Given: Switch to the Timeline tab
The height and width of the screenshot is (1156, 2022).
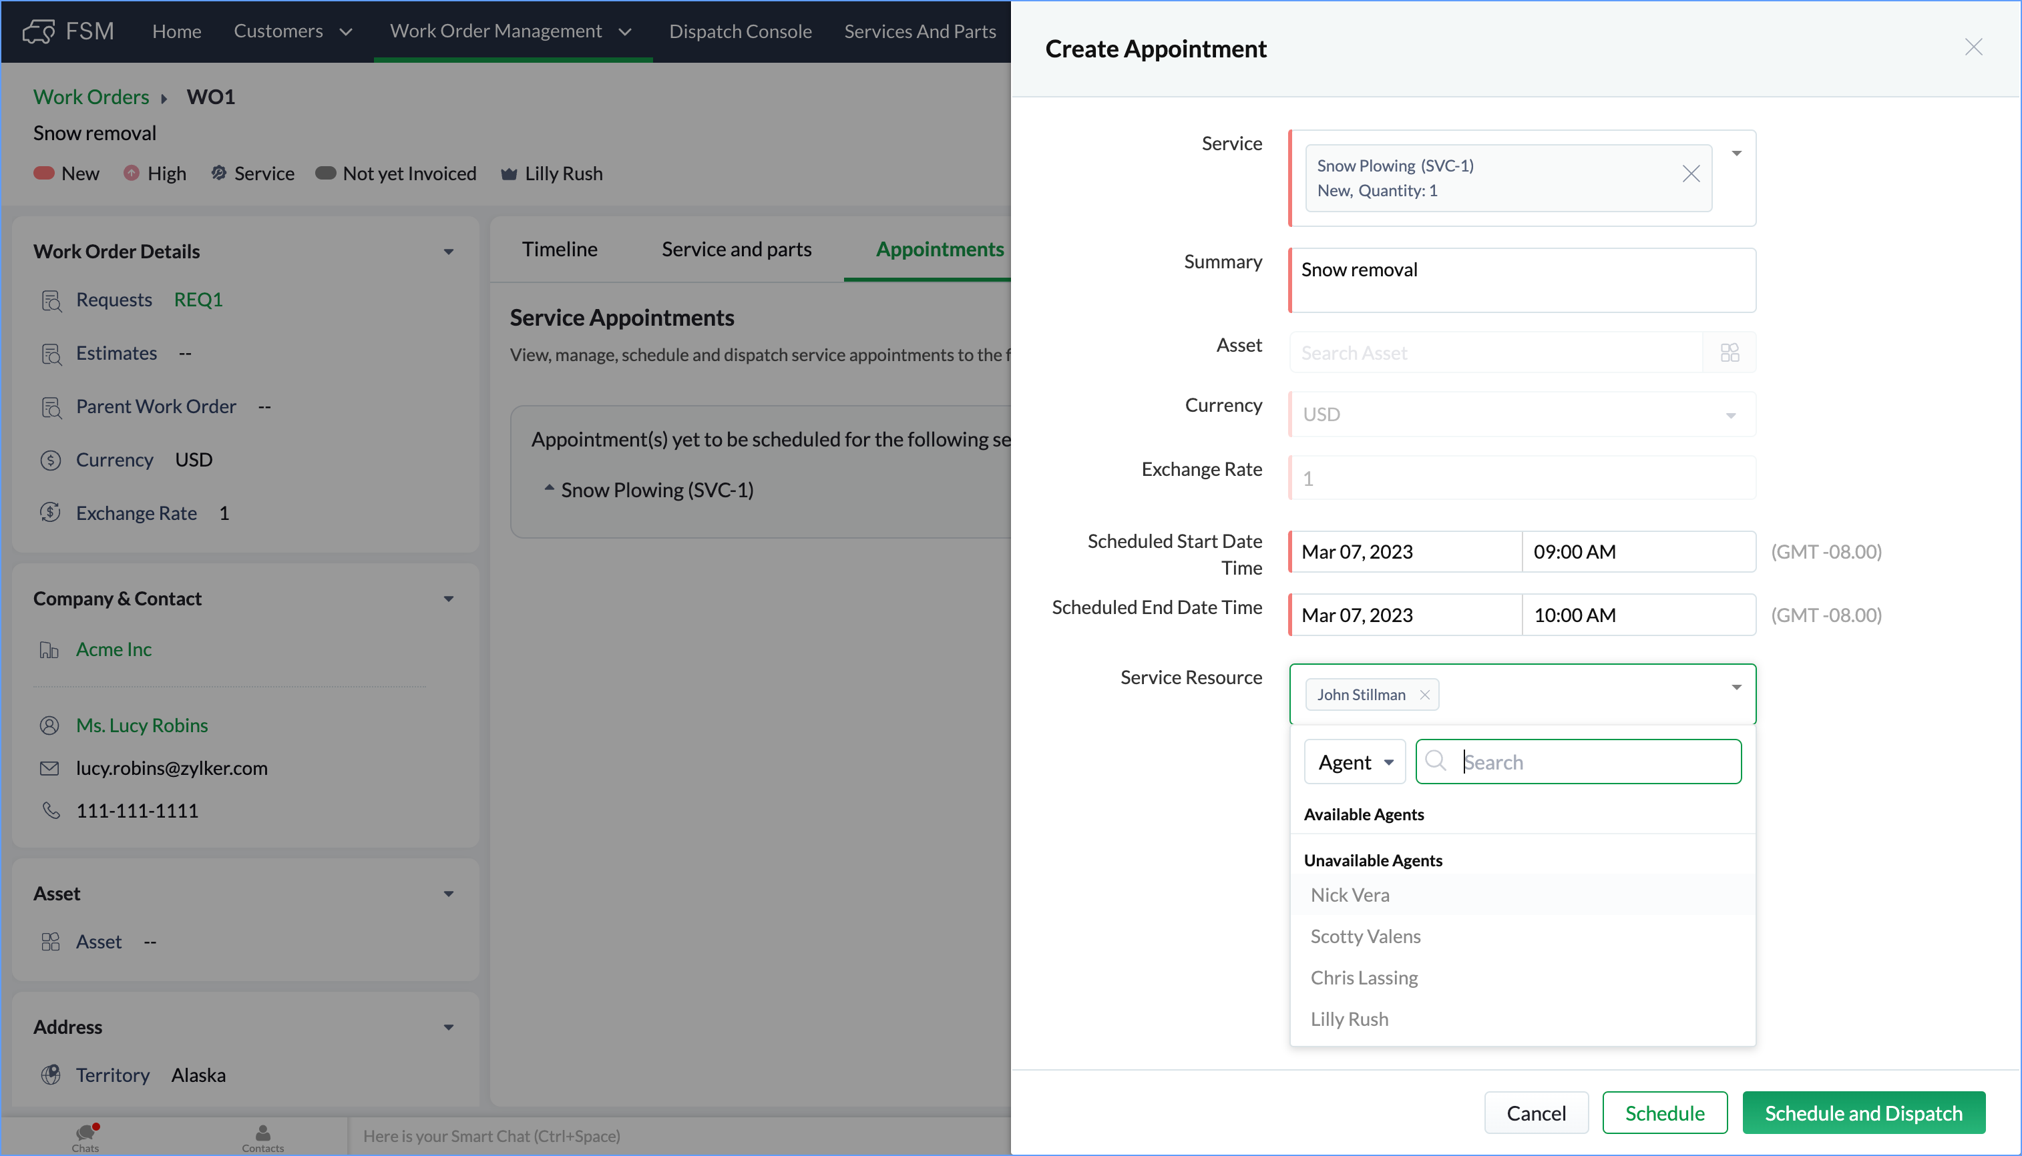Looking at the screenshot, I should (x=559, y=250).
